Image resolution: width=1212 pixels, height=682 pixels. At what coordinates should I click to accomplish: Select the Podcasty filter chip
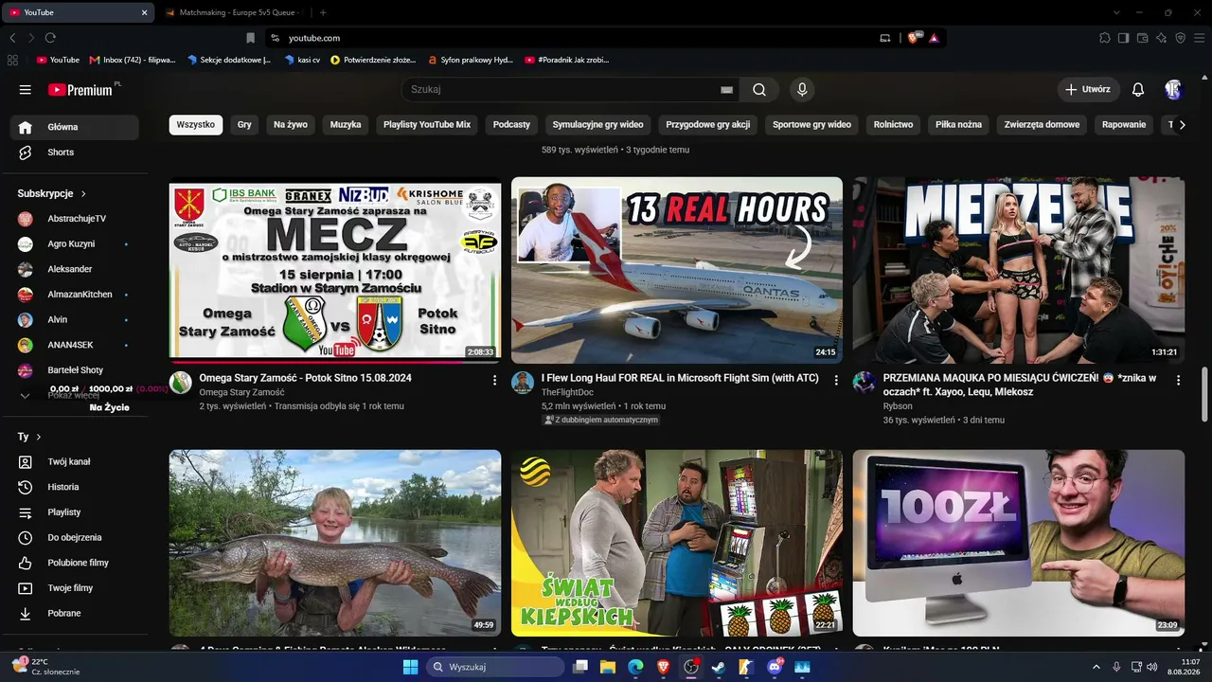[x=511, y=125]
